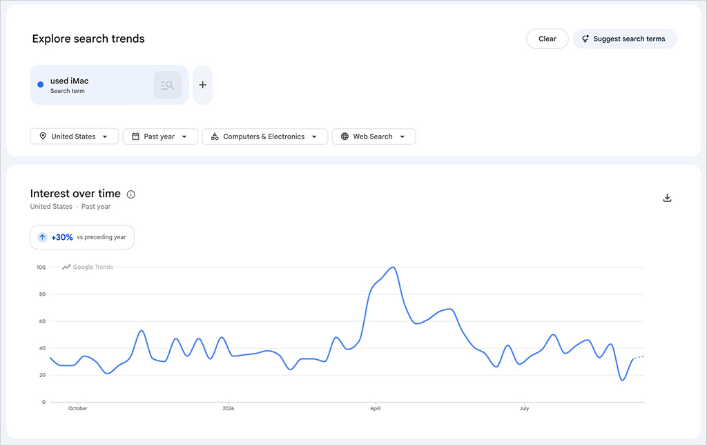707x446 pixels.
Task: Click the location pin icon
Action: [x=43, y=136]
